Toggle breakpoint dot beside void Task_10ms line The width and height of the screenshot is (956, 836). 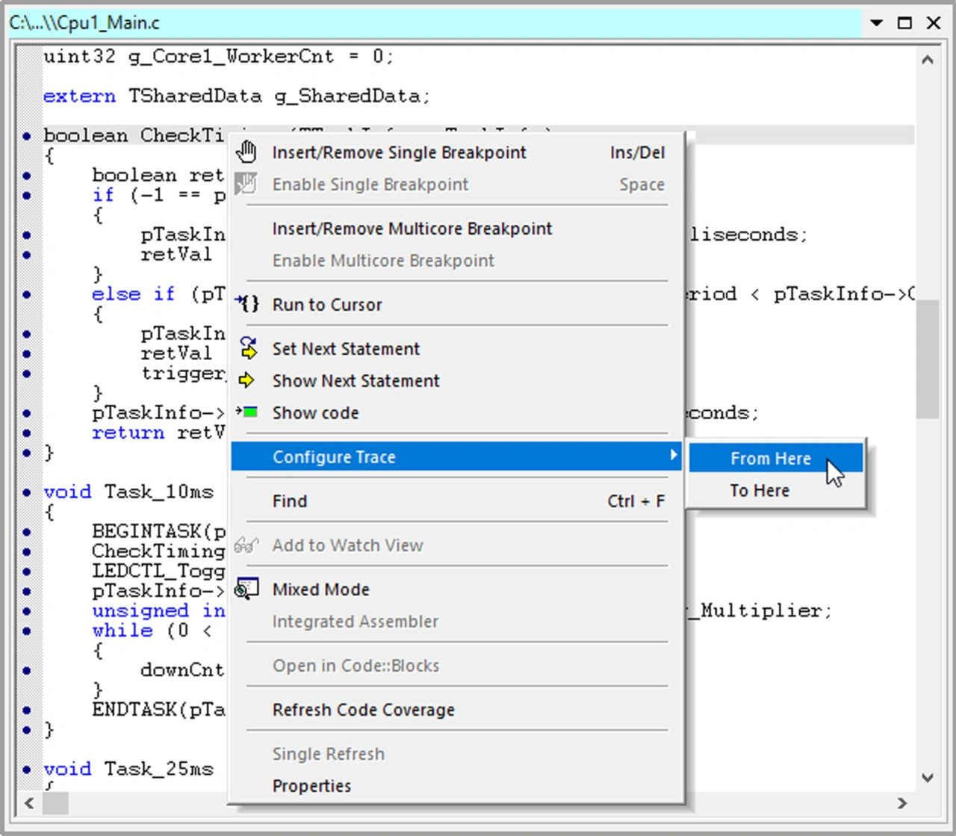(x=27, y=492)
